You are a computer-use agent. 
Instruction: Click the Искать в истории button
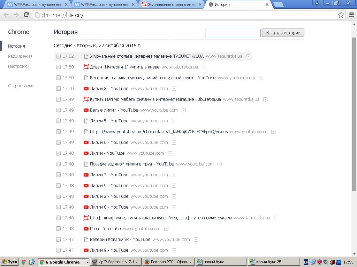[x=283, y=33]
